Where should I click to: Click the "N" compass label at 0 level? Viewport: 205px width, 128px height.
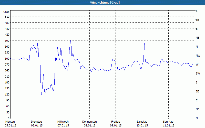[197, 118]
